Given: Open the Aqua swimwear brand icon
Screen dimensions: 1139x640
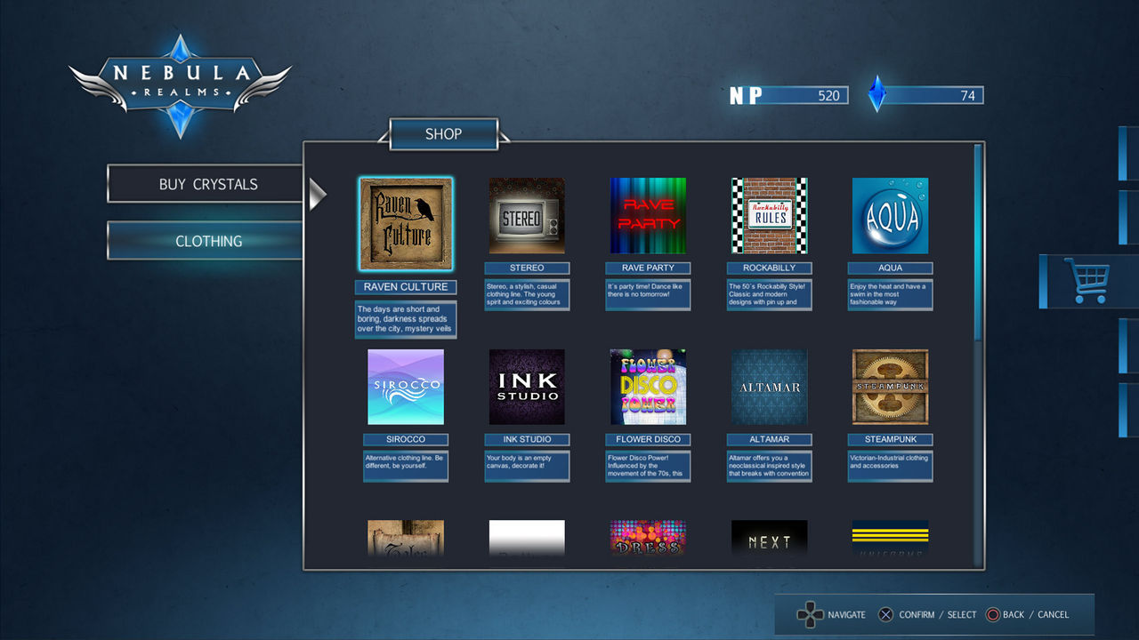Looking at the screenshot, I should [890, 216].
